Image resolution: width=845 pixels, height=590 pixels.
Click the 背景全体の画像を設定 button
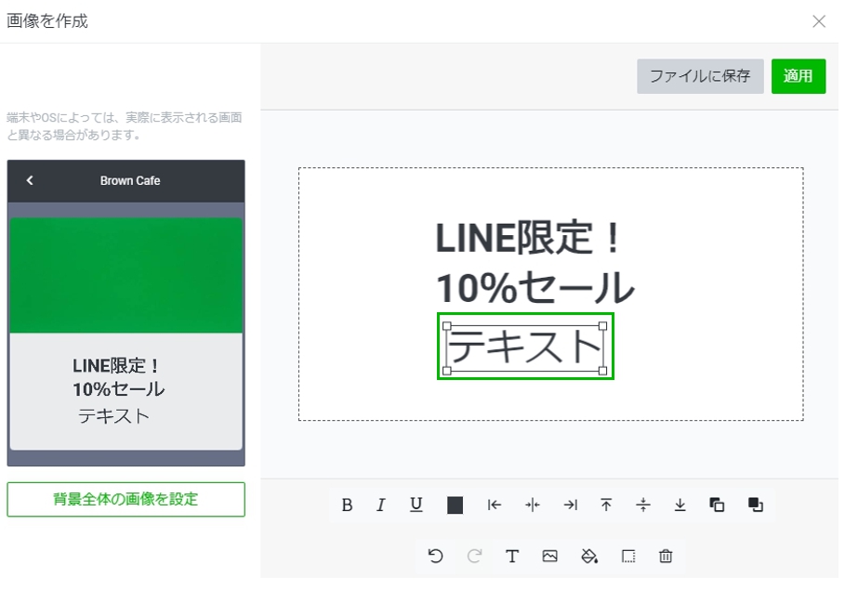[x=125, y=499]
